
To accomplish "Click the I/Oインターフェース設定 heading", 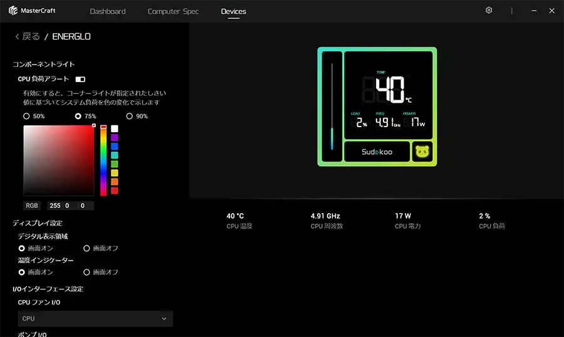I will tap(48, 289).
